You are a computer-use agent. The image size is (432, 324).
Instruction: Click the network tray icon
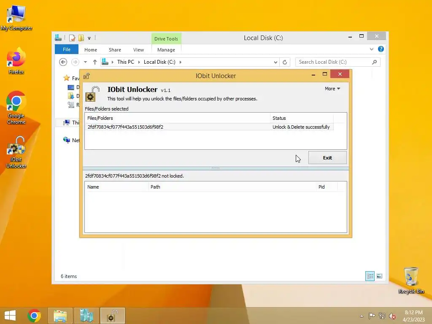382,316
